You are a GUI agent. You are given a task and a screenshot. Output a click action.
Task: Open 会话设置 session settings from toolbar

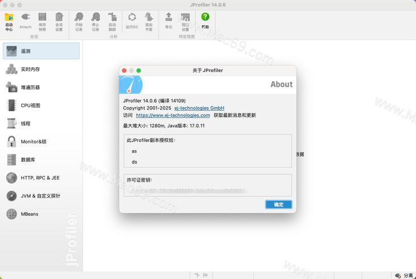click(x=59, y=20)
